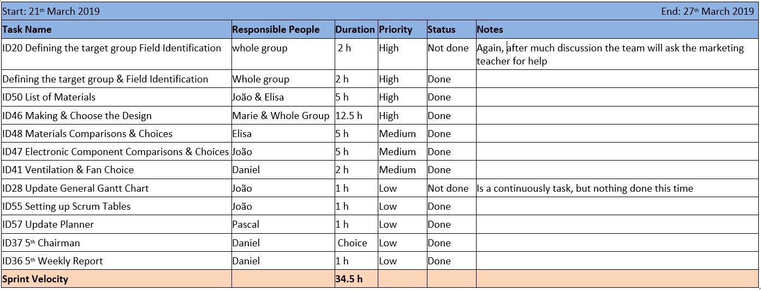Click the Pascal responsible person cell
761x290 pixels.
tap(246, 224)
